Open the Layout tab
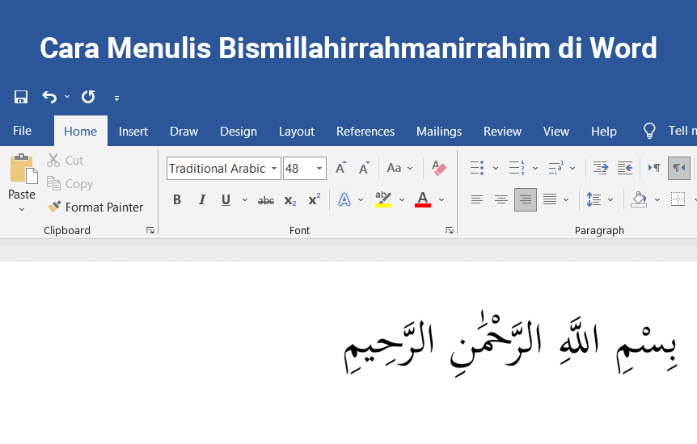The height and width of the screenshot is (444, 697). [297, 132]
